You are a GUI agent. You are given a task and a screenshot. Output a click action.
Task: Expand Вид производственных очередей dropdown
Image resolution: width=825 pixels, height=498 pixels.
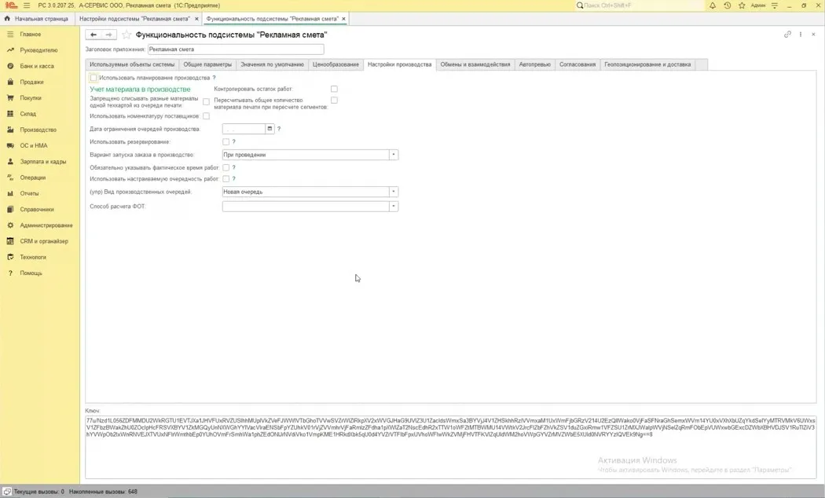[x=393, y=192]
